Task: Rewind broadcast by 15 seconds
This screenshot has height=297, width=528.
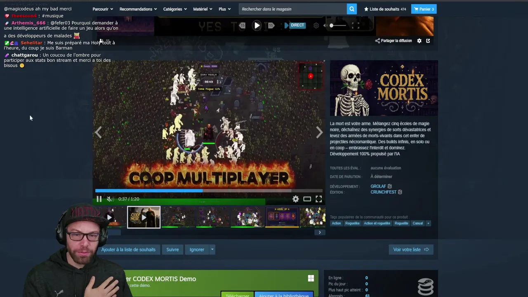Action: click(x=243, y=26)
